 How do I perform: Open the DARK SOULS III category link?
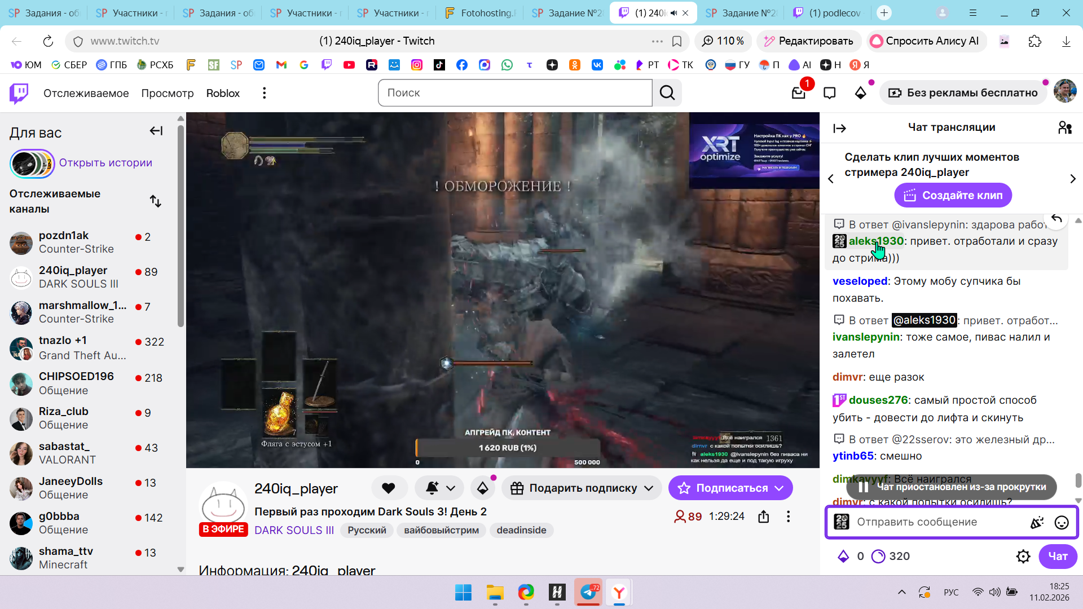click(x=294, y=531)
